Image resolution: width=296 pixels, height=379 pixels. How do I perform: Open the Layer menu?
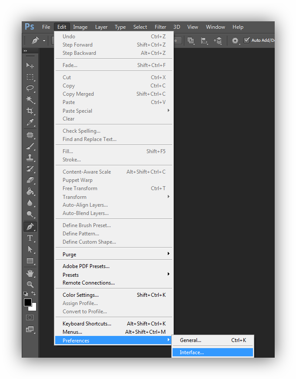(101, 27)
